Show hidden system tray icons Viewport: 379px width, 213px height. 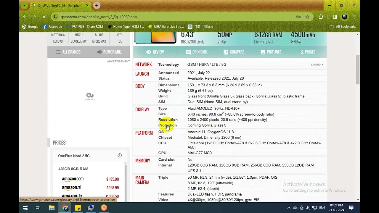289,208
